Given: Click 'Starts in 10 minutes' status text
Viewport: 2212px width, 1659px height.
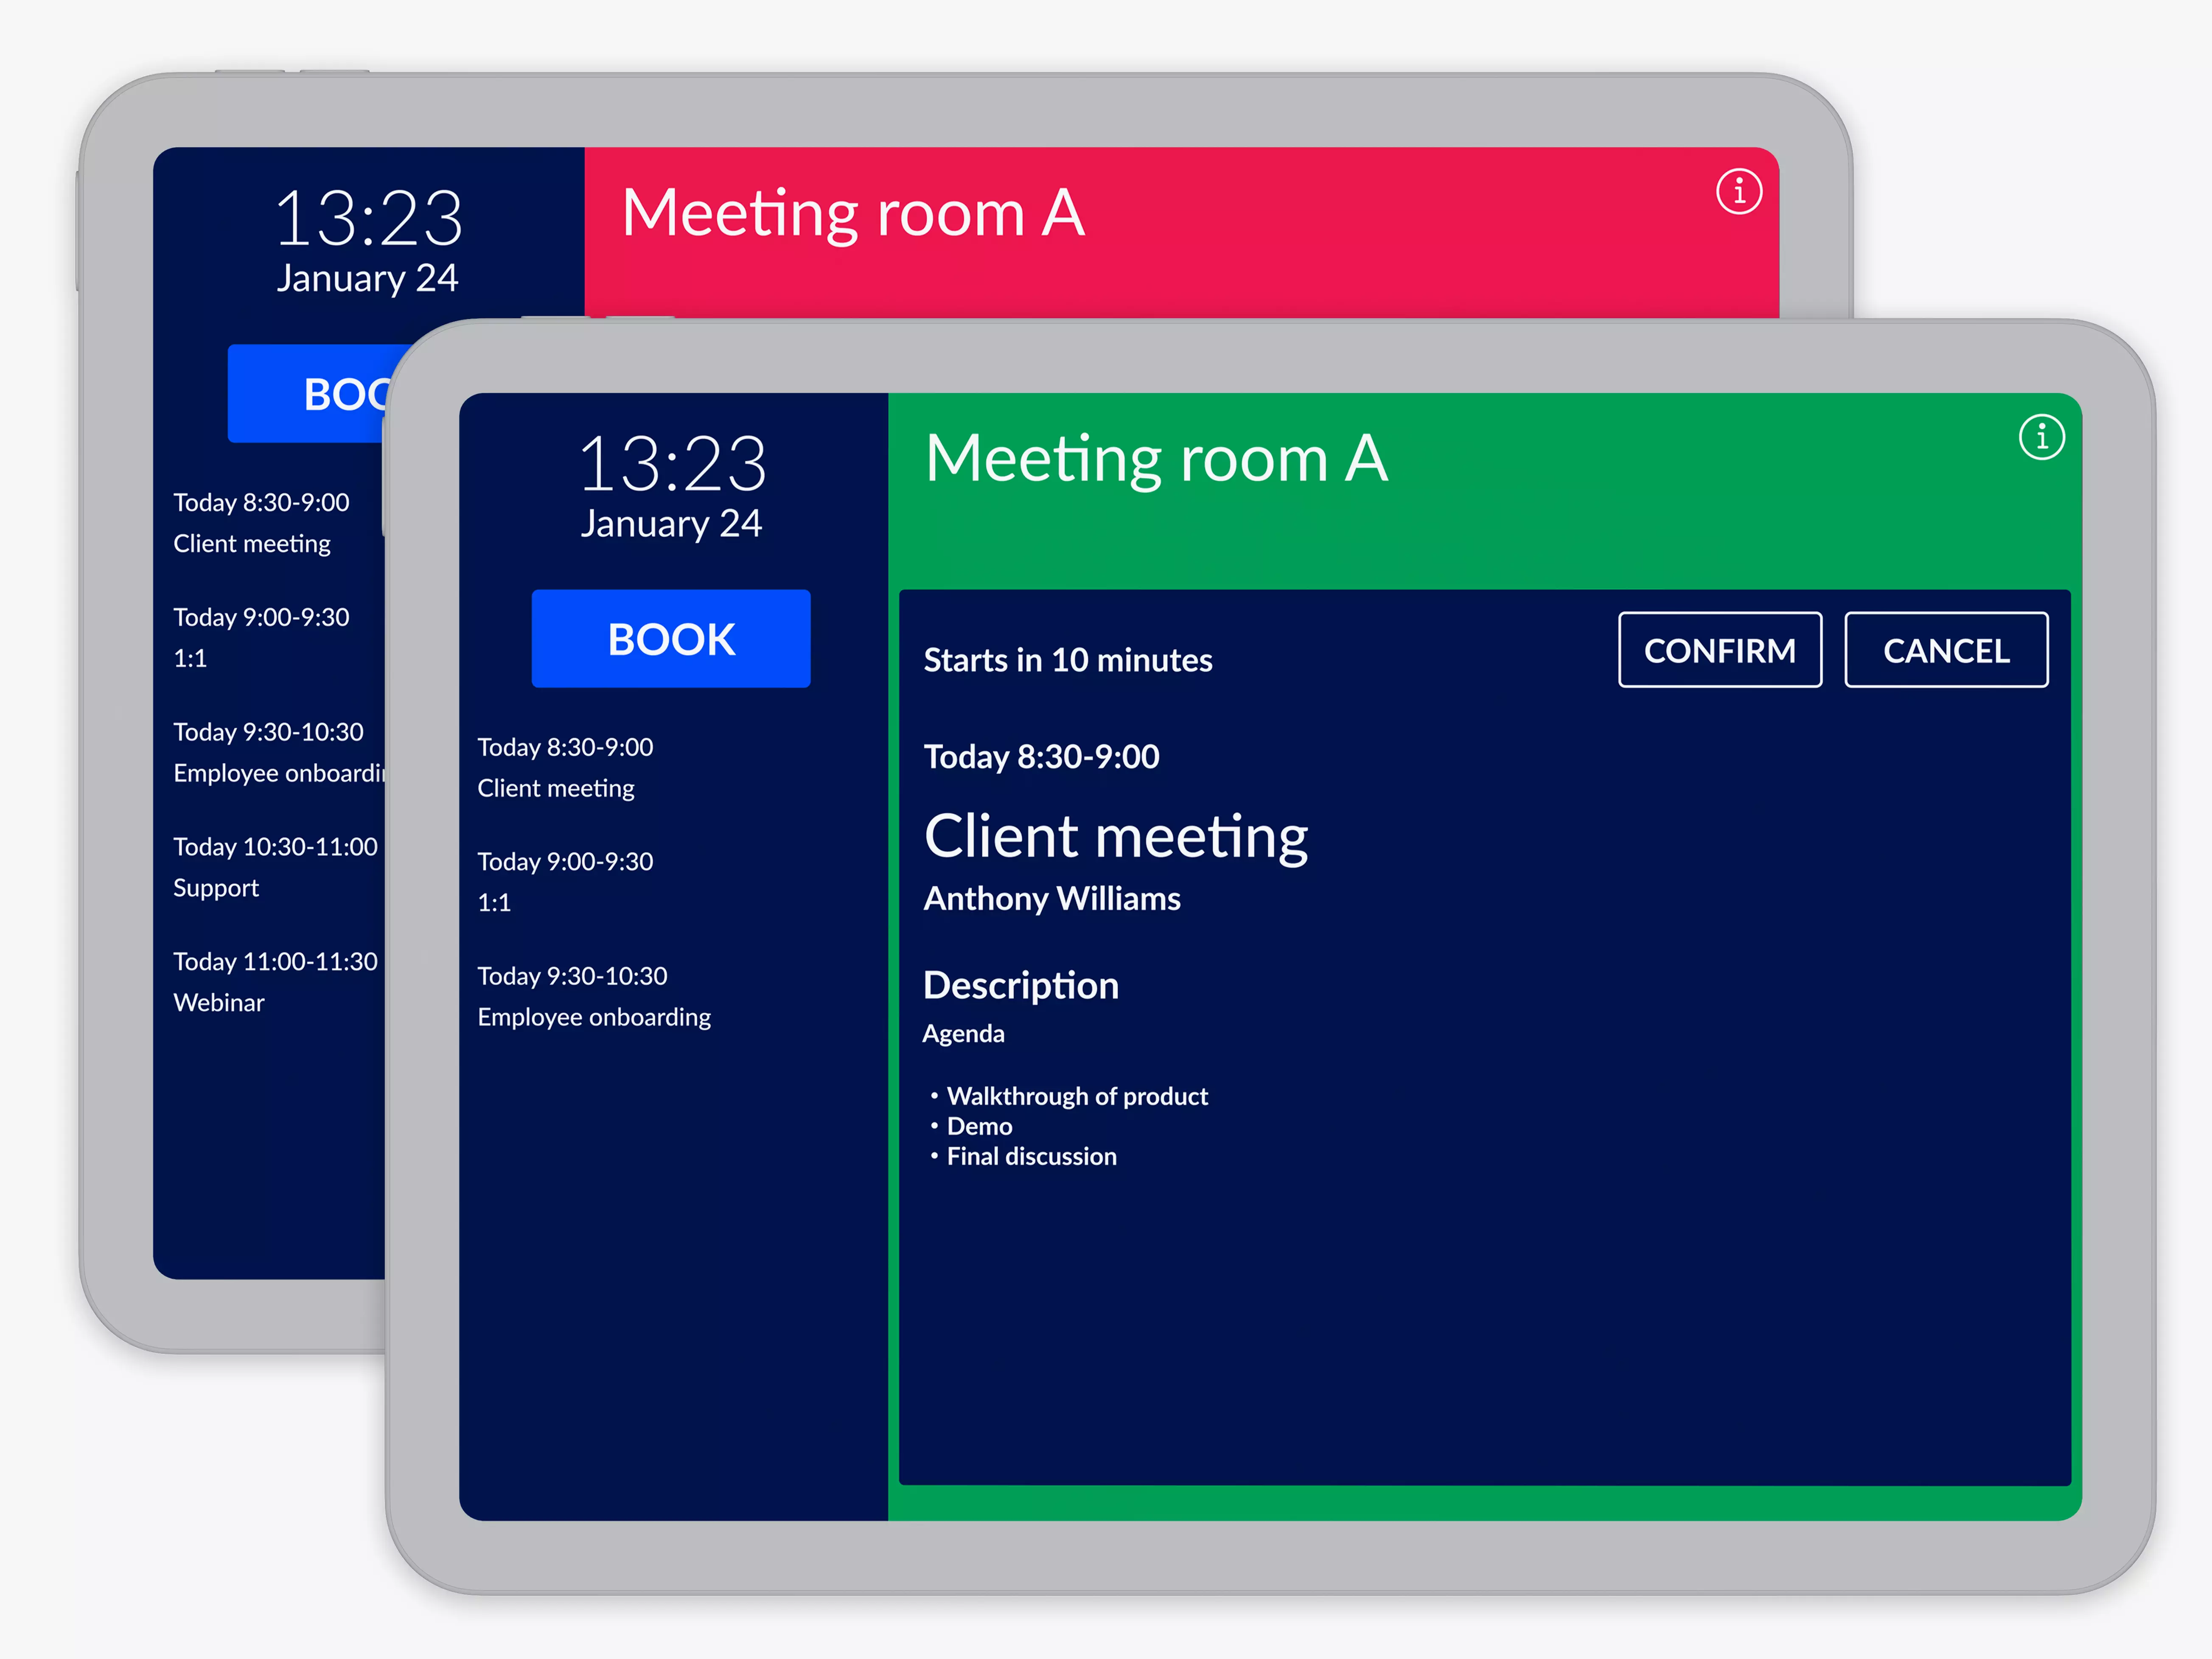Looking at the screenshot, I should click(1068, 660).
